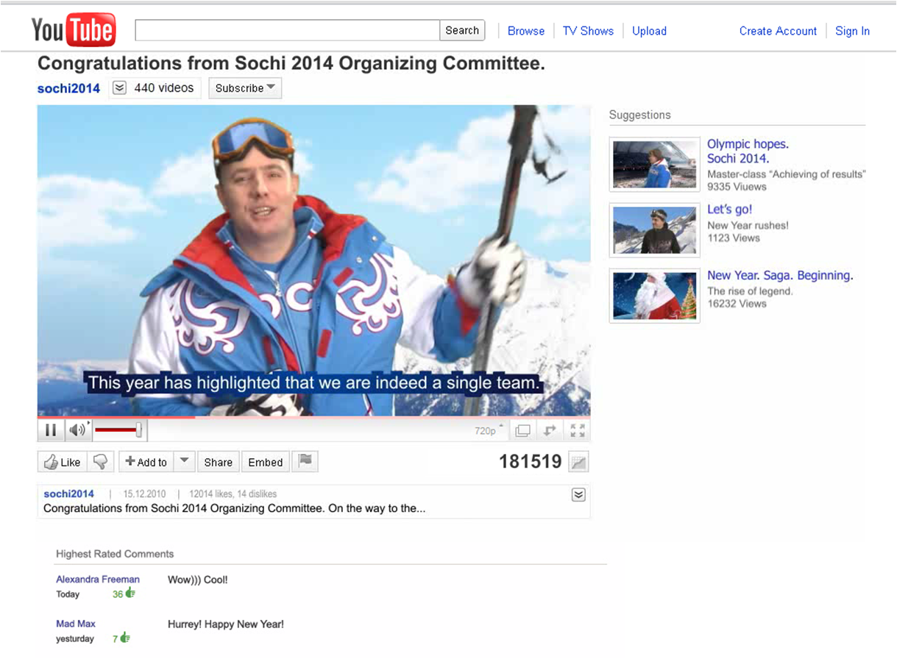Click the video description text line
The height and width of the screenshot is (662, 897).
pos(235,508)
